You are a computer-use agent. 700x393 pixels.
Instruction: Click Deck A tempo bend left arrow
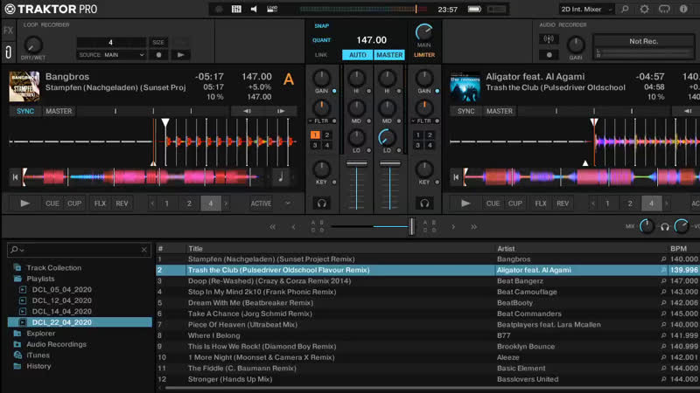247,111
